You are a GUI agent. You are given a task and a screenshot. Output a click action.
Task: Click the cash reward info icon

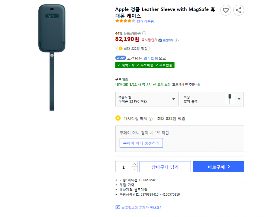[x=150, y=119]
